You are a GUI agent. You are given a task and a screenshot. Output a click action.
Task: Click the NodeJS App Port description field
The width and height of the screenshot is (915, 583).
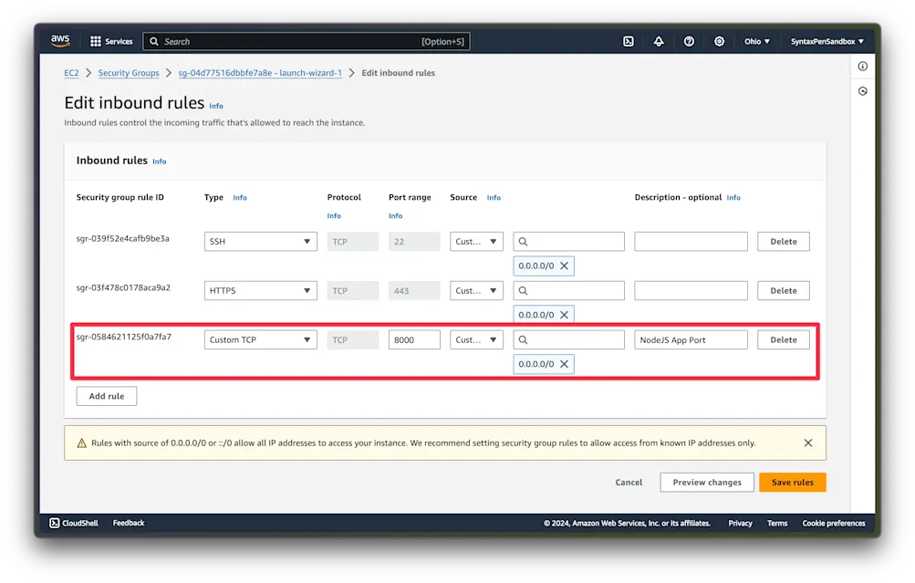point(691,338)
